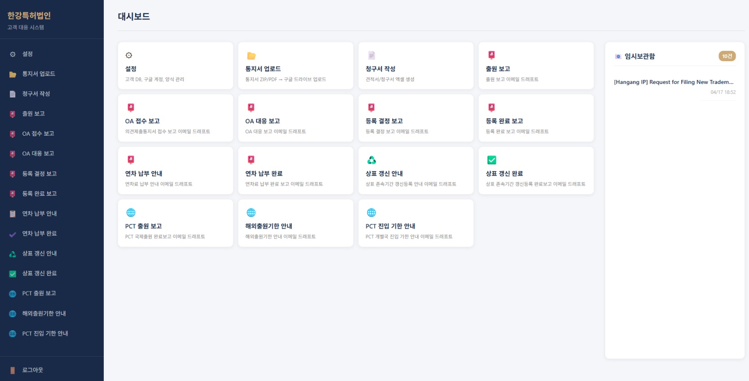
Task: Click the gear icon on the 설정 card
Action: tap(129, 55)
